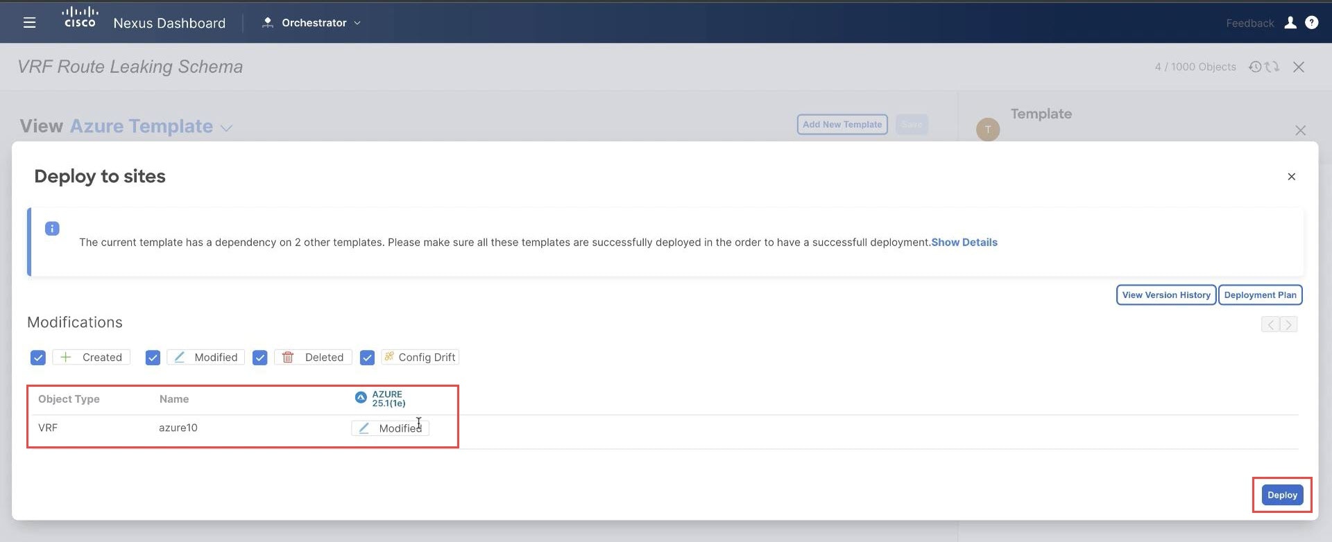The height and width of the screenshot is (542, 1332).
Task: Open the user profile icon
Action: coord(1290,23)
